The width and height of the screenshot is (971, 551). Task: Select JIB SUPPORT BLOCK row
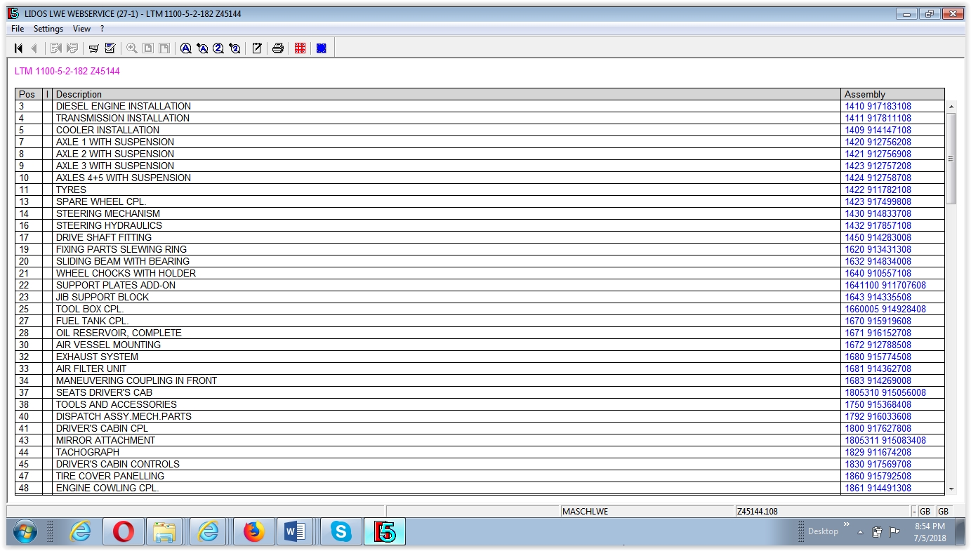[x=480, y=298]
